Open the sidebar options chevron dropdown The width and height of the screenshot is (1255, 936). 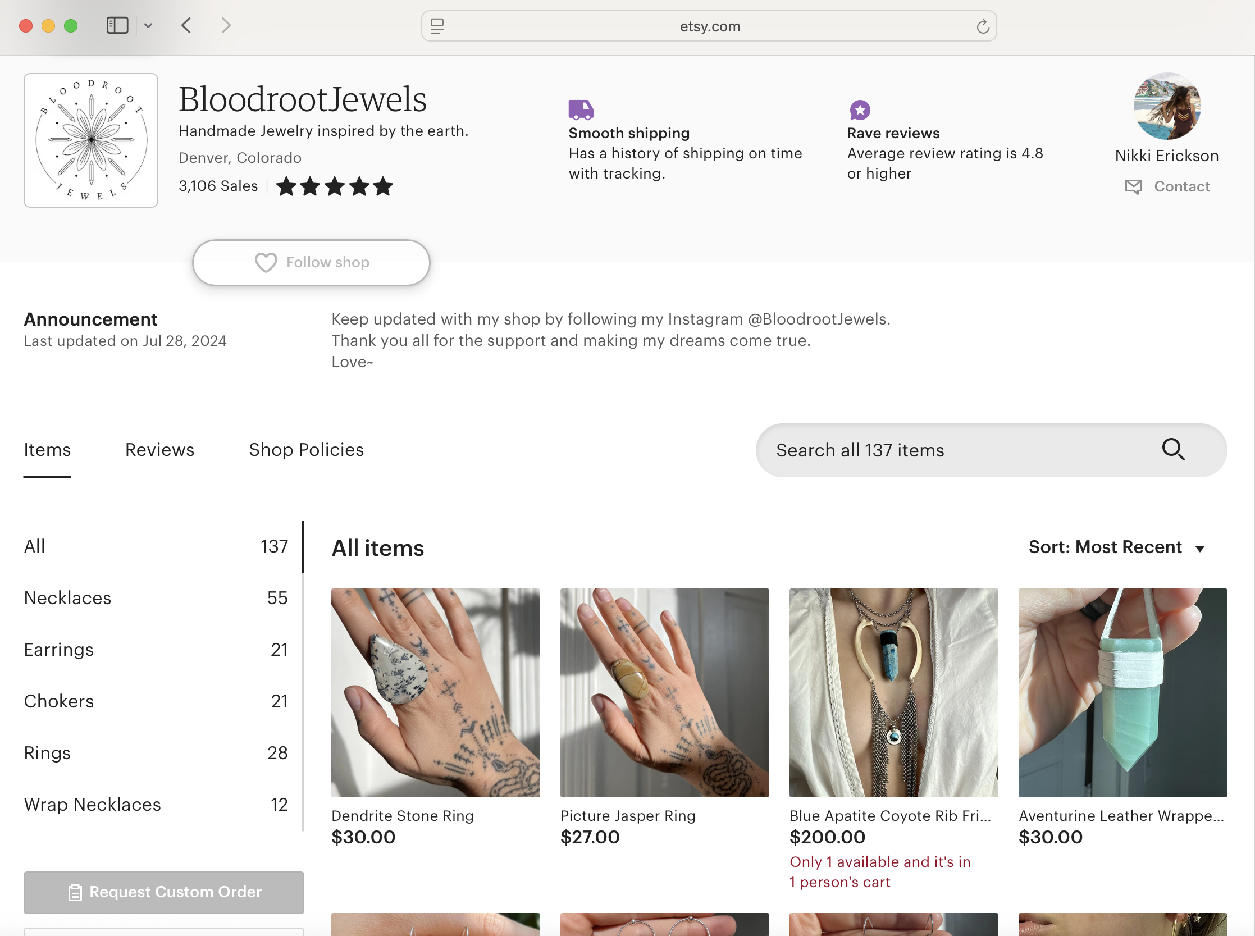click(148, 25)
